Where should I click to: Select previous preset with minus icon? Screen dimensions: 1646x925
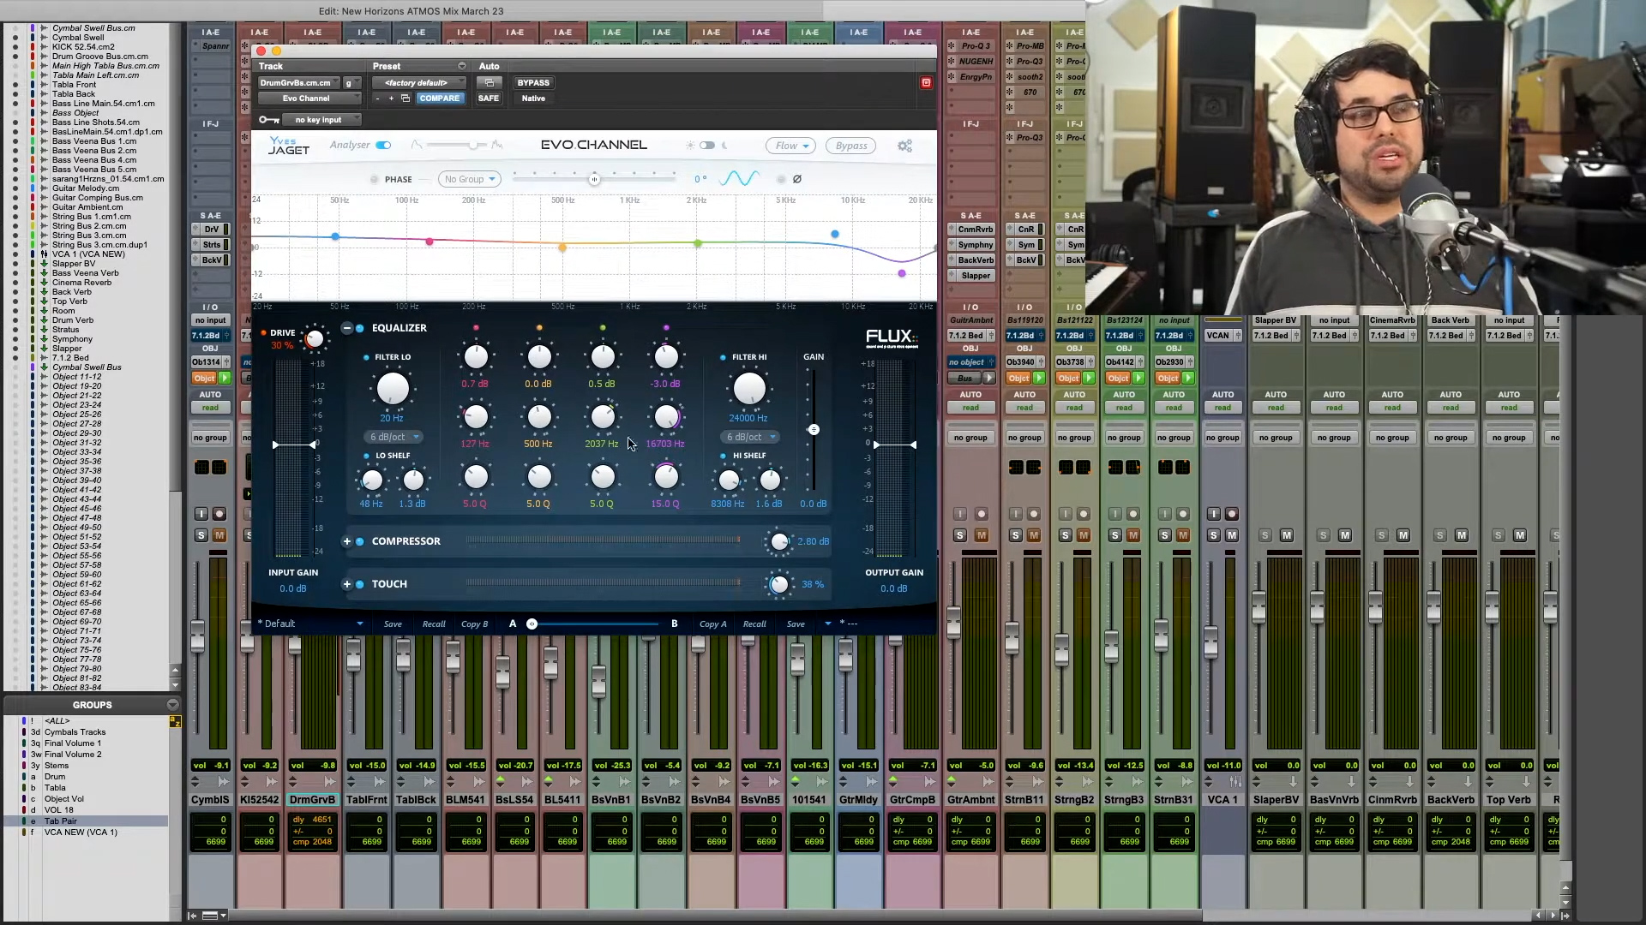coord(377,98)
